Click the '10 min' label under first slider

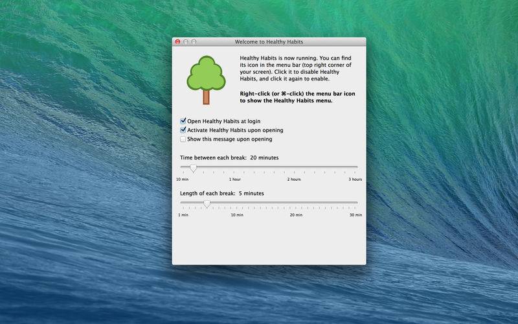tap(183, 179)
